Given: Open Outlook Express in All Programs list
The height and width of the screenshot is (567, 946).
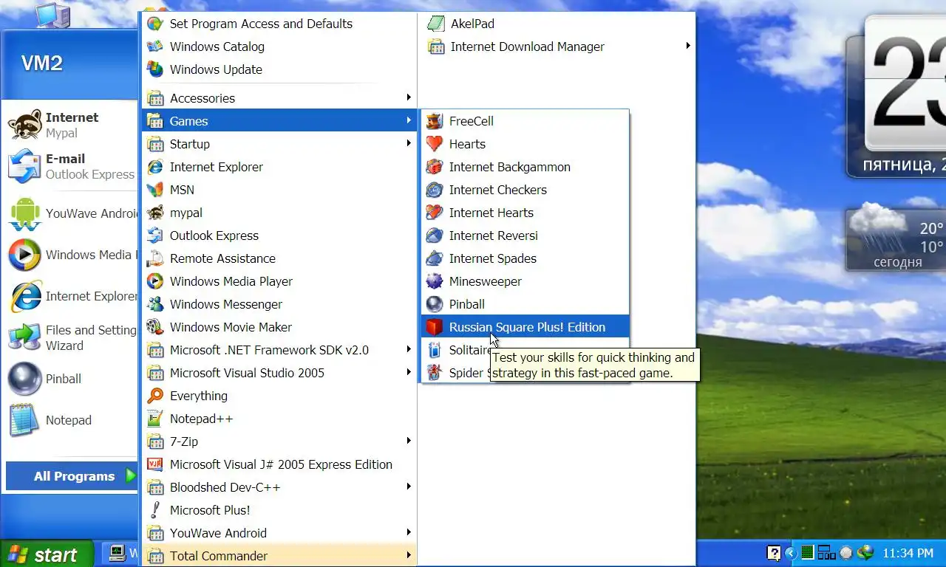Looking at the screenshot, I should (x=279, y=236).
